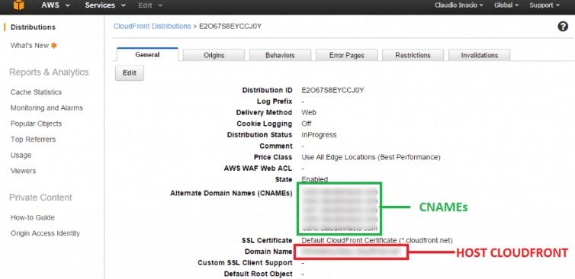Open Cache Statistics report
Image resolution: width=575 pixels, height=279 pixels.
[x=36, y=92]
